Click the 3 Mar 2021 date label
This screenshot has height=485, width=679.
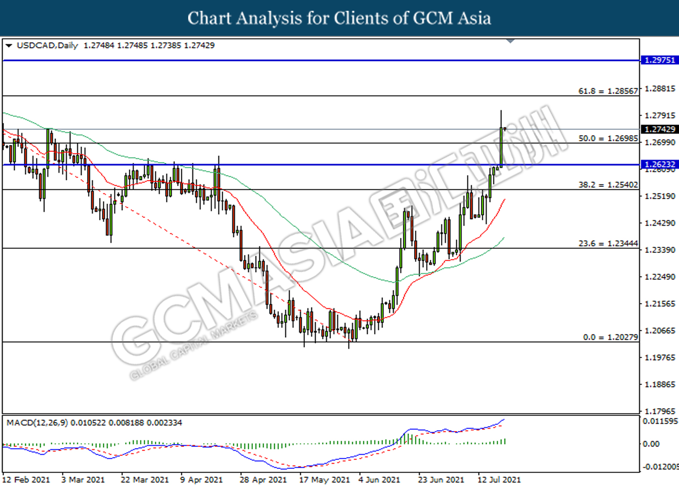(x=83, y=480)
